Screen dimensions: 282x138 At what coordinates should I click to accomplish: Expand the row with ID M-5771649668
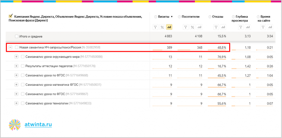(x=16, y=75)
